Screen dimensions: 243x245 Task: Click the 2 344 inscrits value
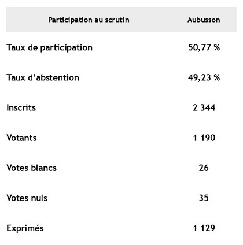[204, 107]
